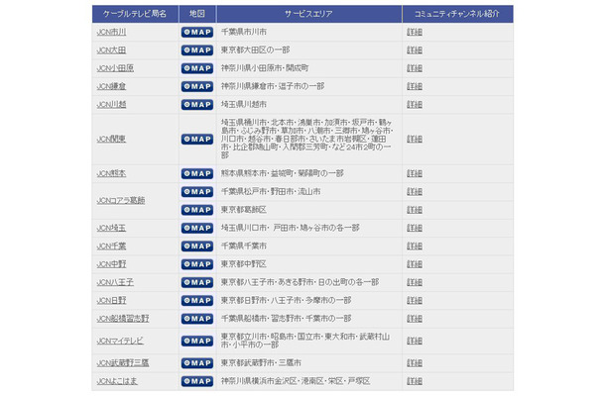This screenshot has height=396, width=605.
Task: Open the MAP button for 東京都葛飾区
Action: [x=196, y=210]
